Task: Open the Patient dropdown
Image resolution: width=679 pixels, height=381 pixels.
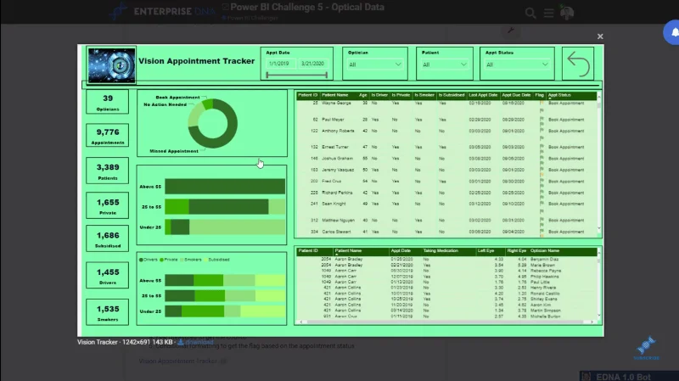Action: tap(445, 64)
